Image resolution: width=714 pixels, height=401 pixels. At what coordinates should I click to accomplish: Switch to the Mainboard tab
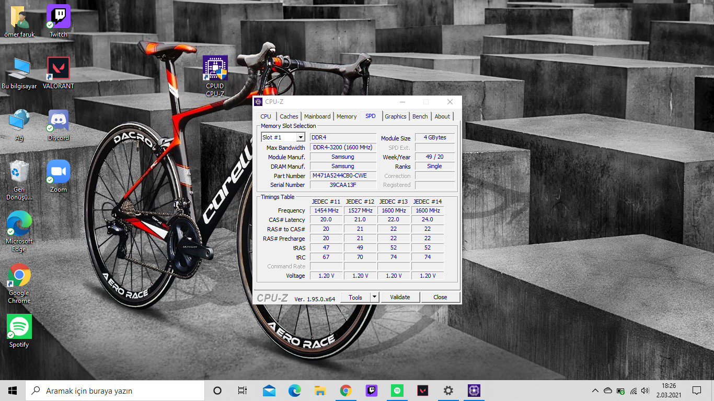click(317, 116)
